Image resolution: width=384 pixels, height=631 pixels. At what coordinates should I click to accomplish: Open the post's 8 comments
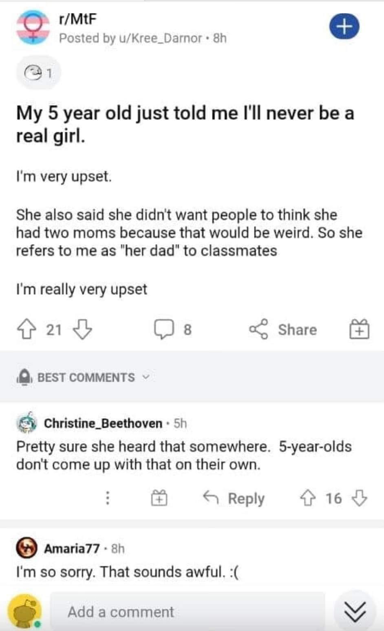click(x=172, y=329)
